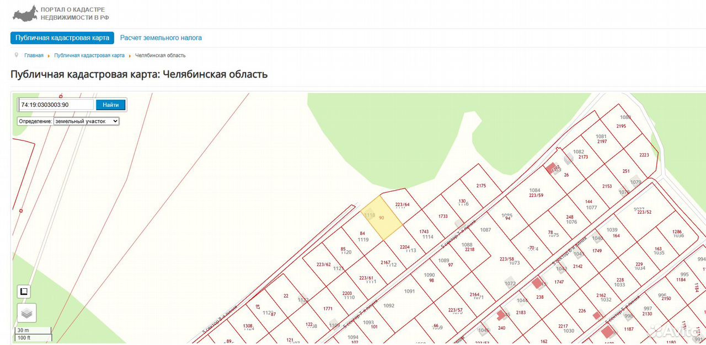Click parcel label 223/52
Image resolution: width=706 pixels, height=345 pixels.
(644, 212)
